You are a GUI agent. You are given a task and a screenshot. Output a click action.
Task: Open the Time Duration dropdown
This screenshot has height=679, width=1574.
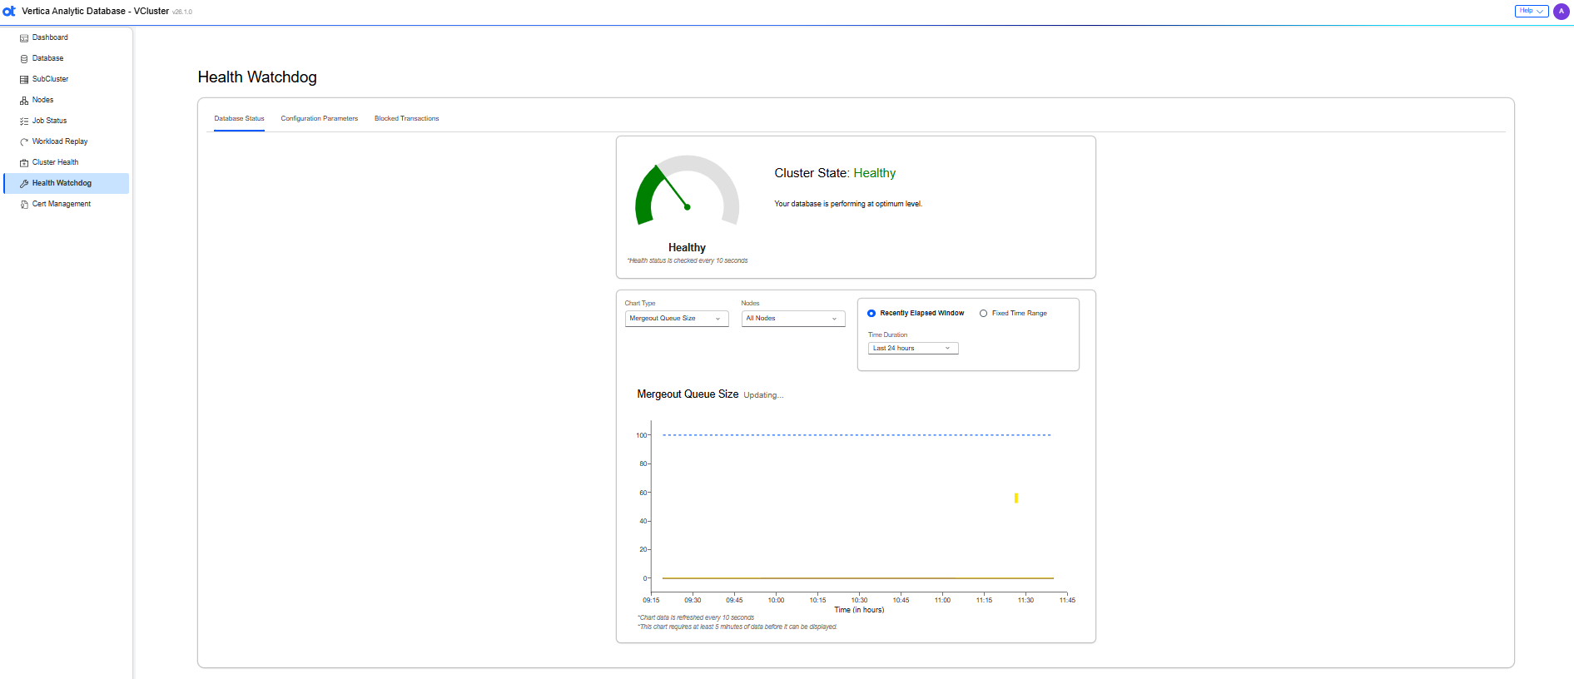tap(913, 349)
